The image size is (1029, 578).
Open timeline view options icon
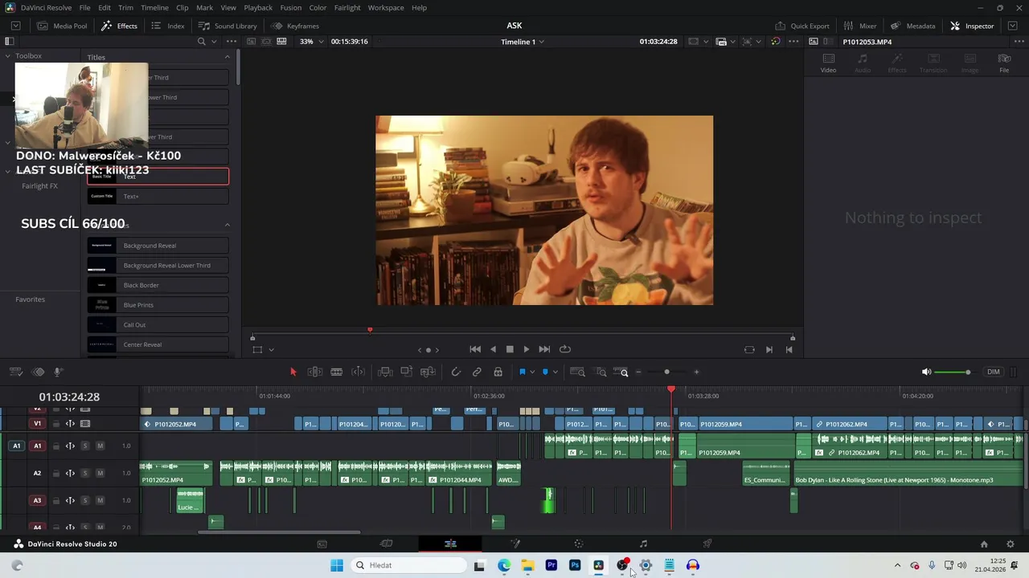pyautogui.click(x=15, y=372)
